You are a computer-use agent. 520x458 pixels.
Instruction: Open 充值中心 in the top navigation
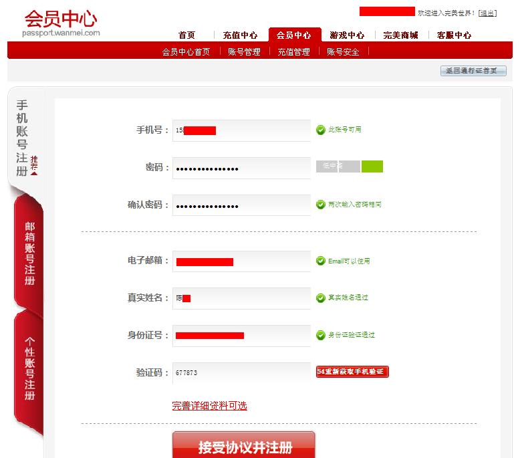[x=240, y=35]
